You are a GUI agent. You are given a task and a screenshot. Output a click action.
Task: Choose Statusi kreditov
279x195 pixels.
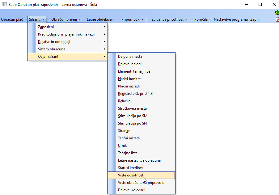[x=141, y=168]
